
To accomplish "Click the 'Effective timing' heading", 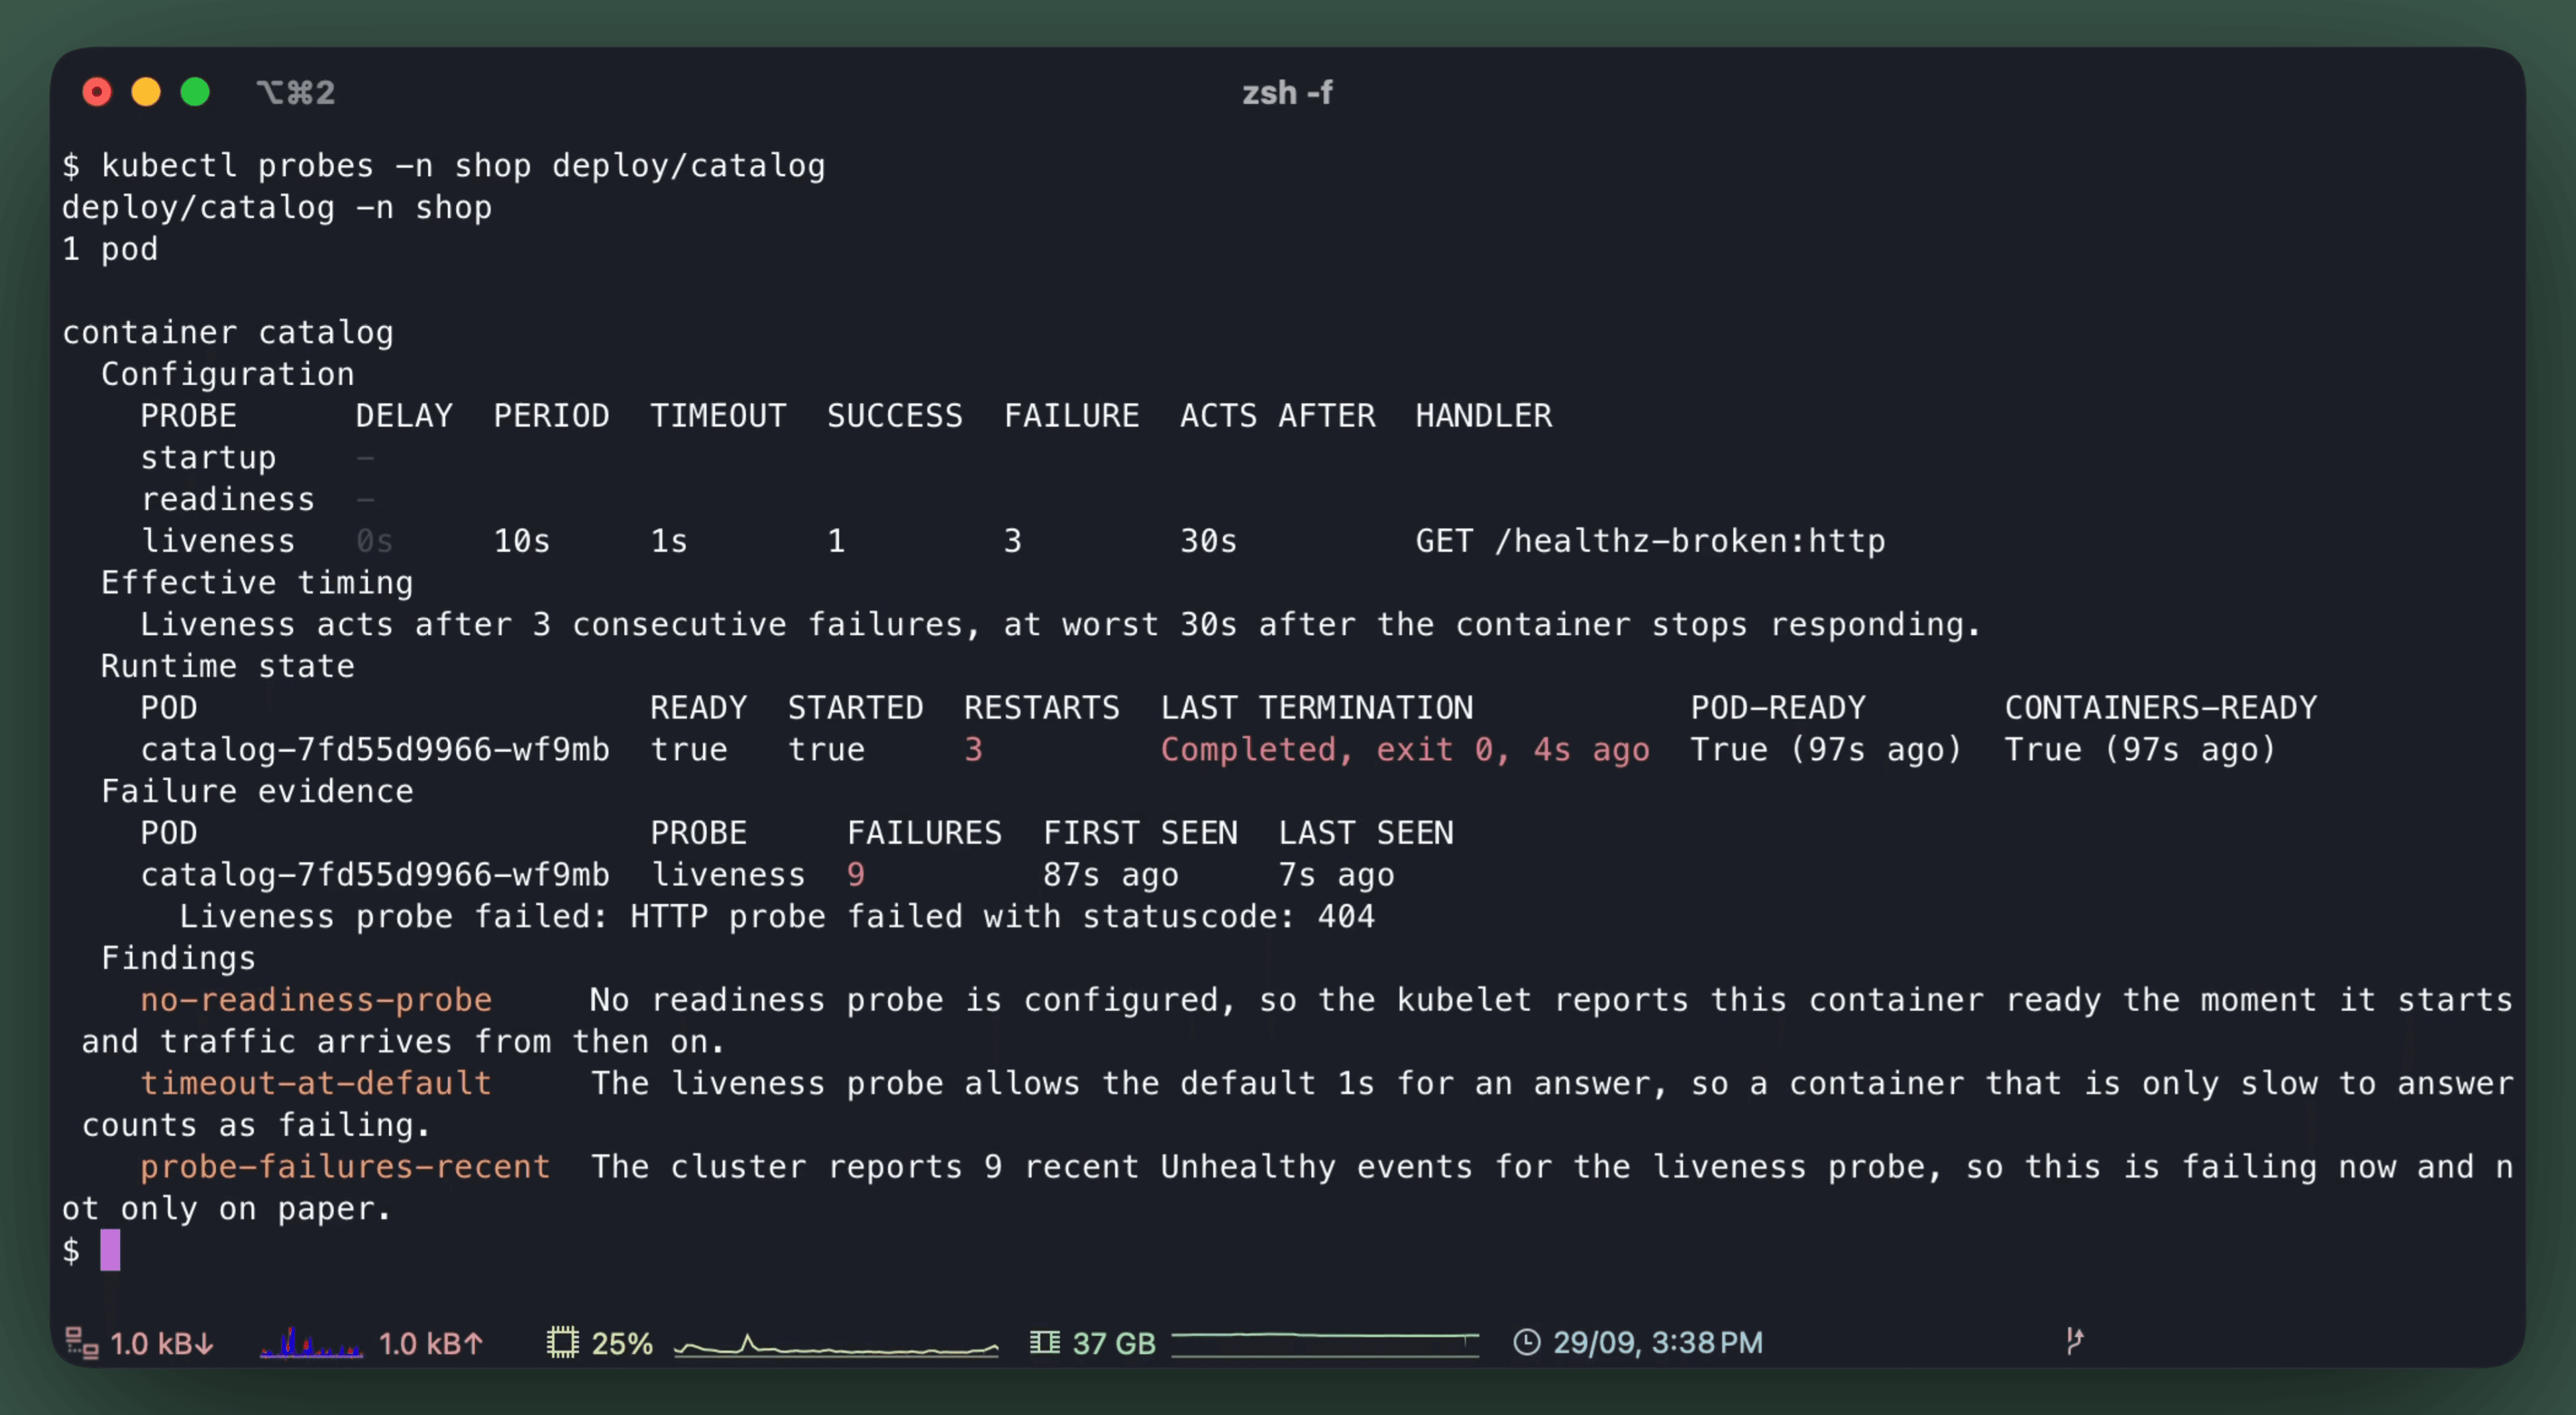I will click(x=257, y=583).
